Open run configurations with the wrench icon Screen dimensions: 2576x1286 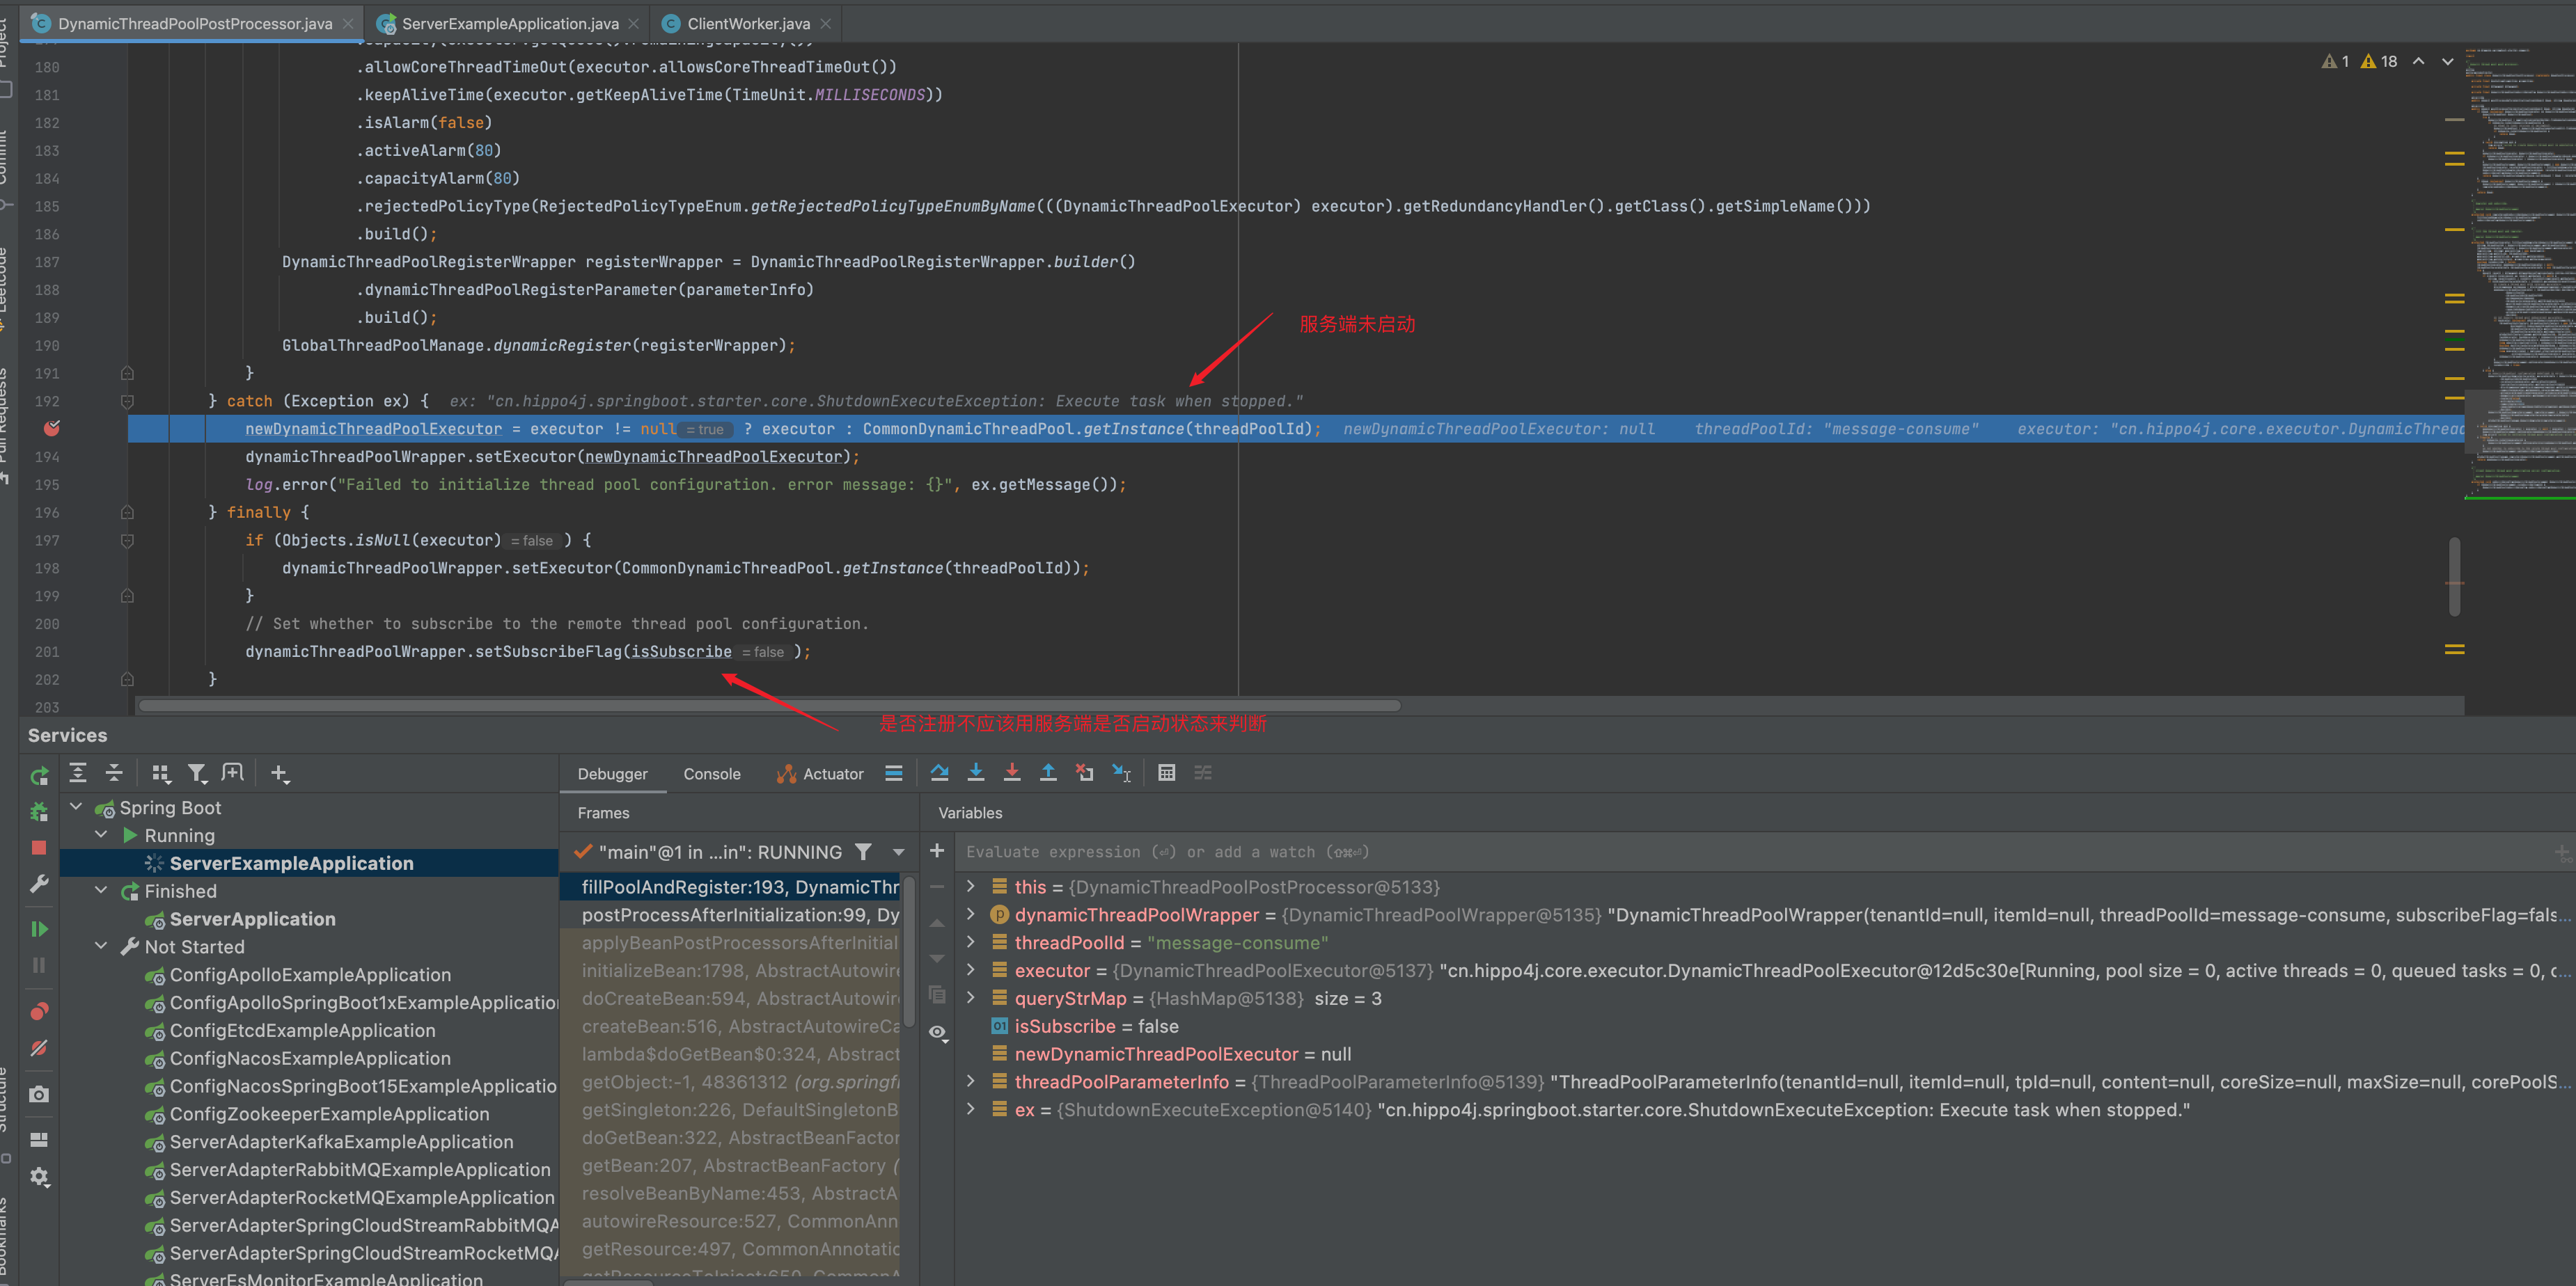[39, 882]
